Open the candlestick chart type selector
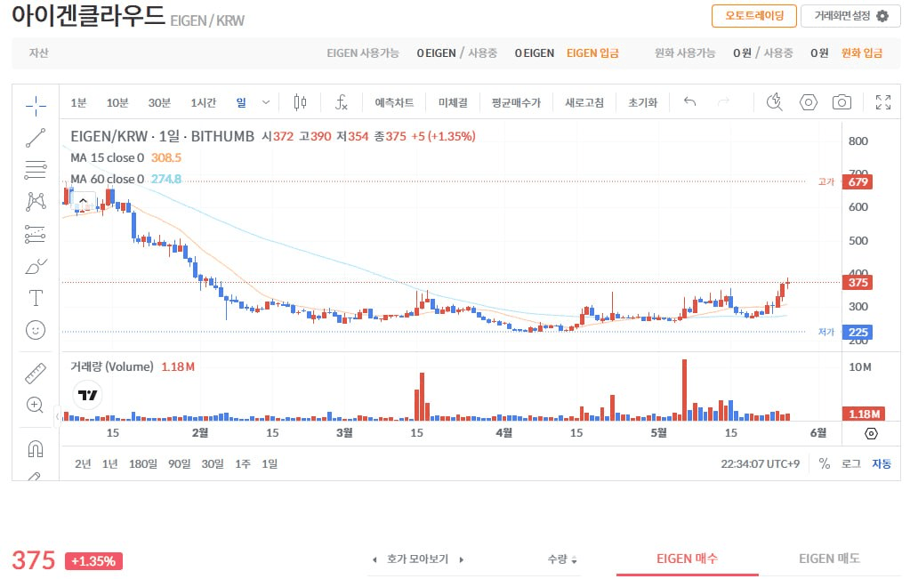This screenshot has width=910, height=579. (300, 102)
